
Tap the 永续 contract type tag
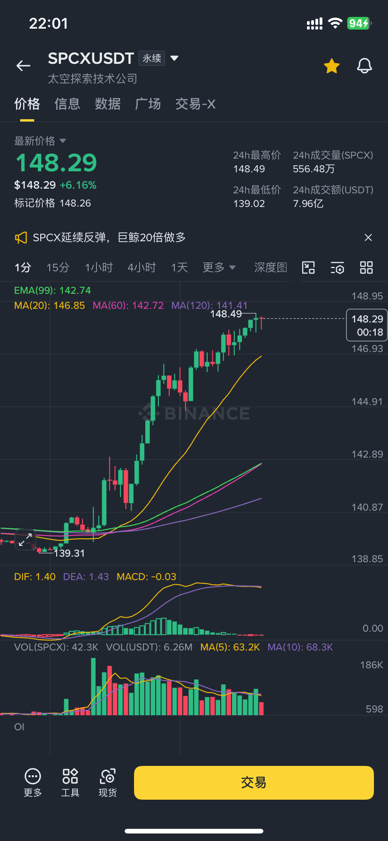152,58
